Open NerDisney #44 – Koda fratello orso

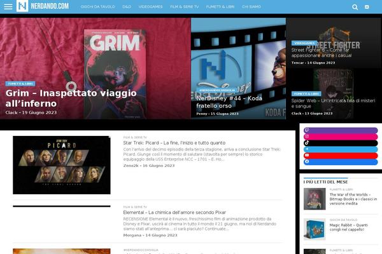[x=229, y=102]
